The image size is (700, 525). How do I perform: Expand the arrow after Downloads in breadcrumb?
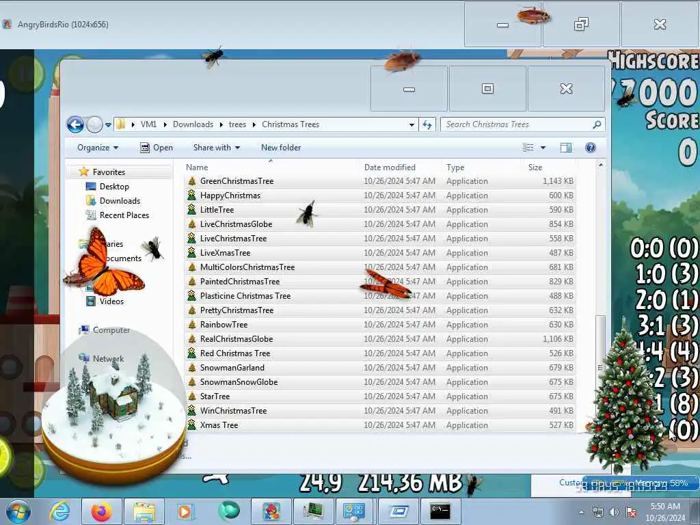[221, 124]
